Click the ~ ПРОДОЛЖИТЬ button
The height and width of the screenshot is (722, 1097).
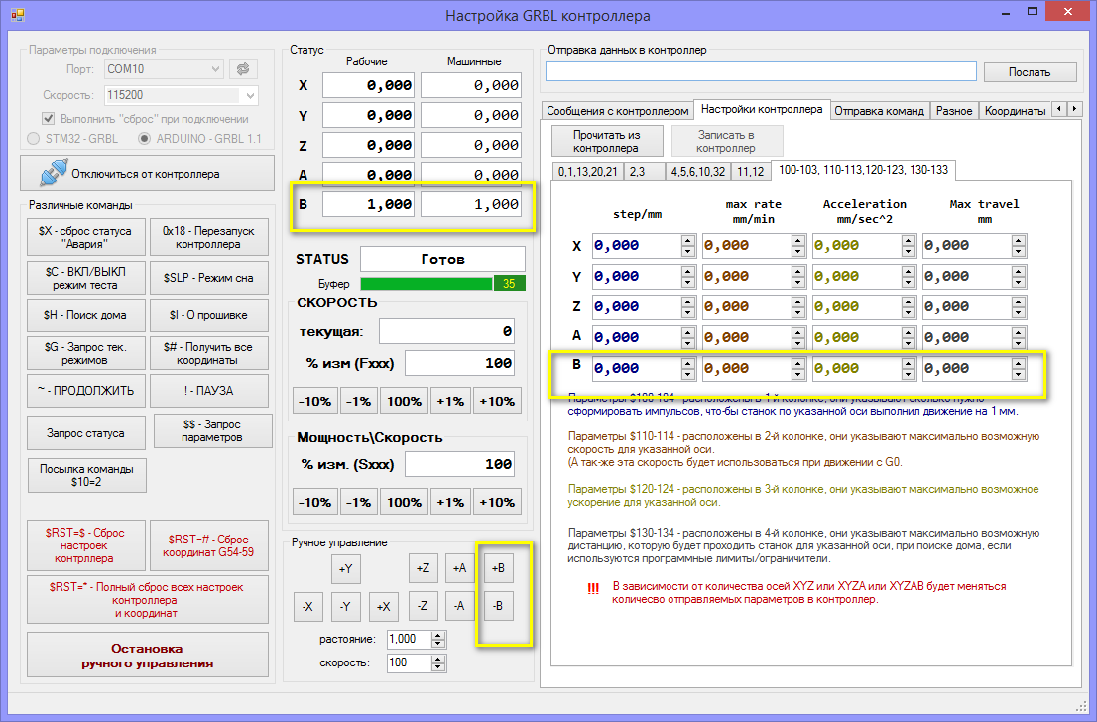85,391
